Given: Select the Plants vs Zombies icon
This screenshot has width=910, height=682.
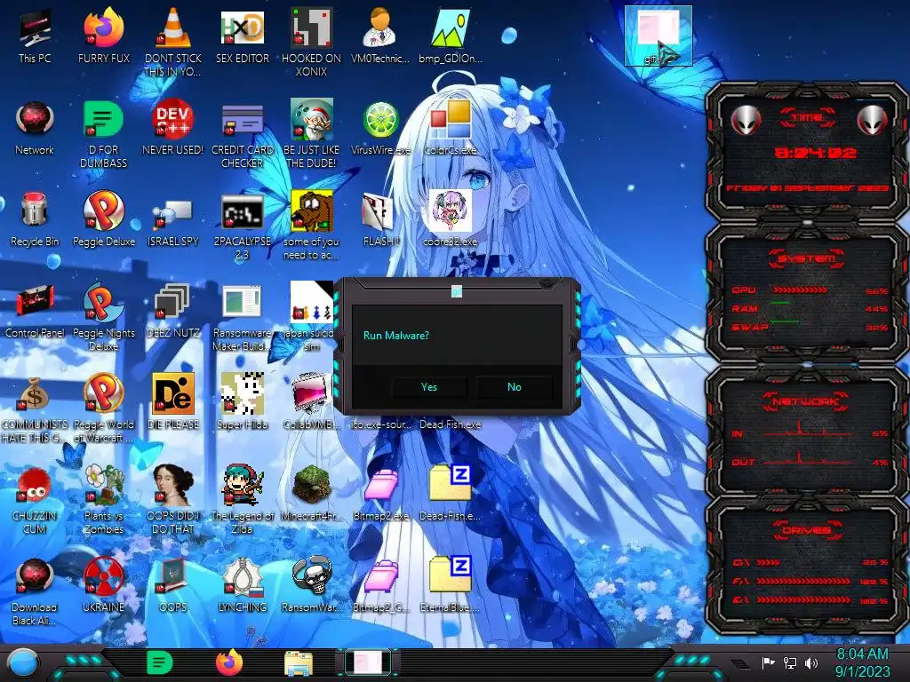Looking at the screenshot, I should (104, 500).
